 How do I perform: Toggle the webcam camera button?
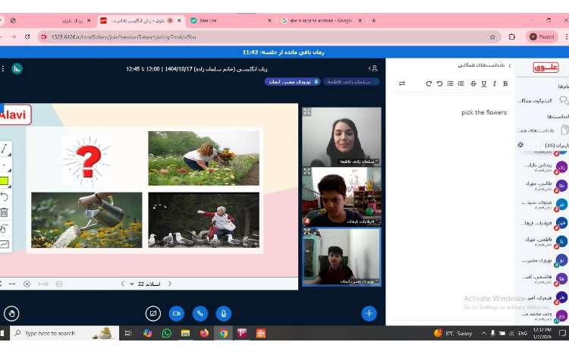(x=177, y=313)
